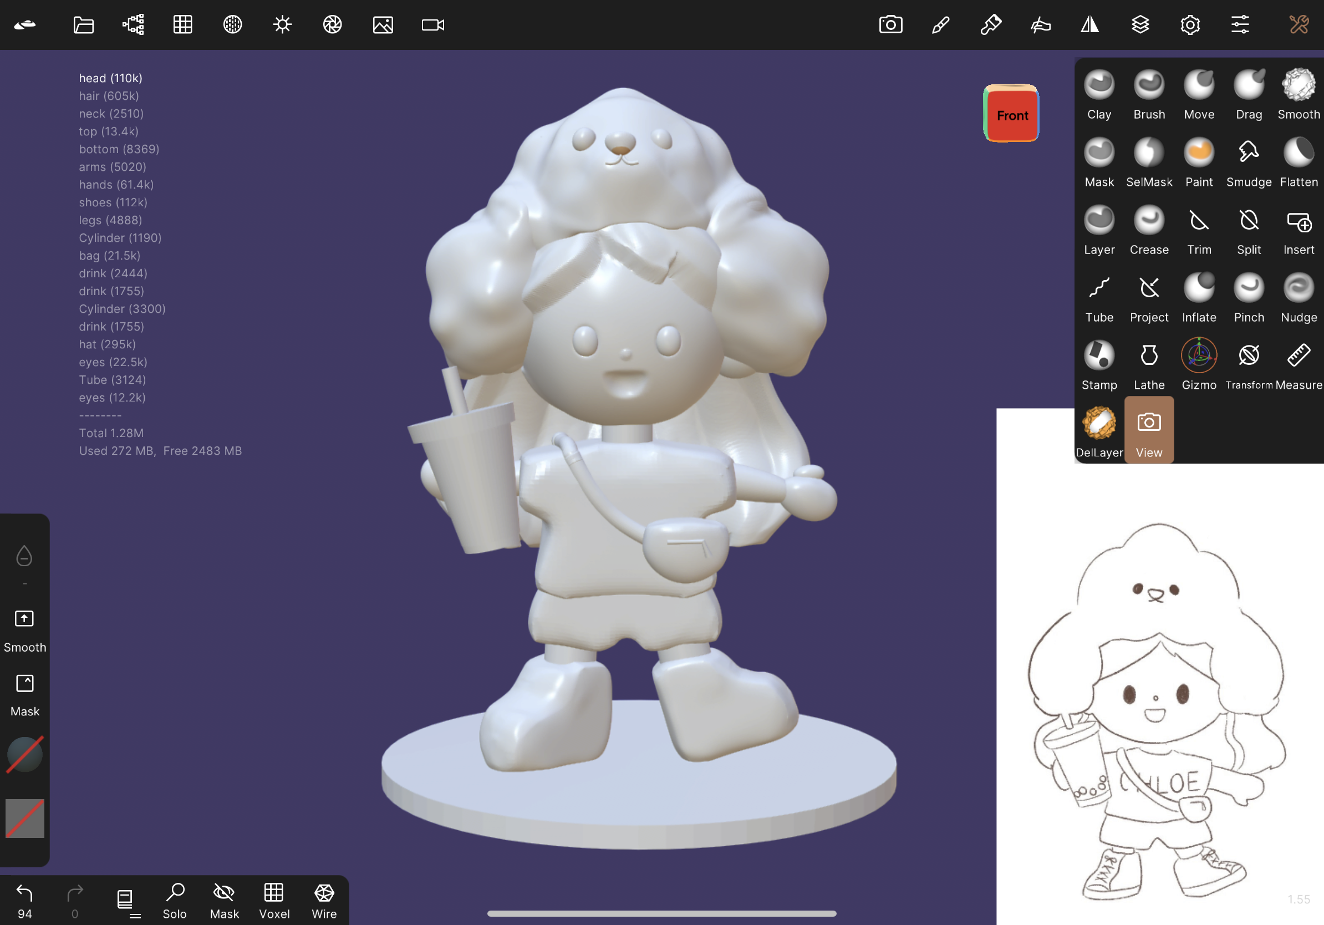Toggle Wire wireframe display

324,901
